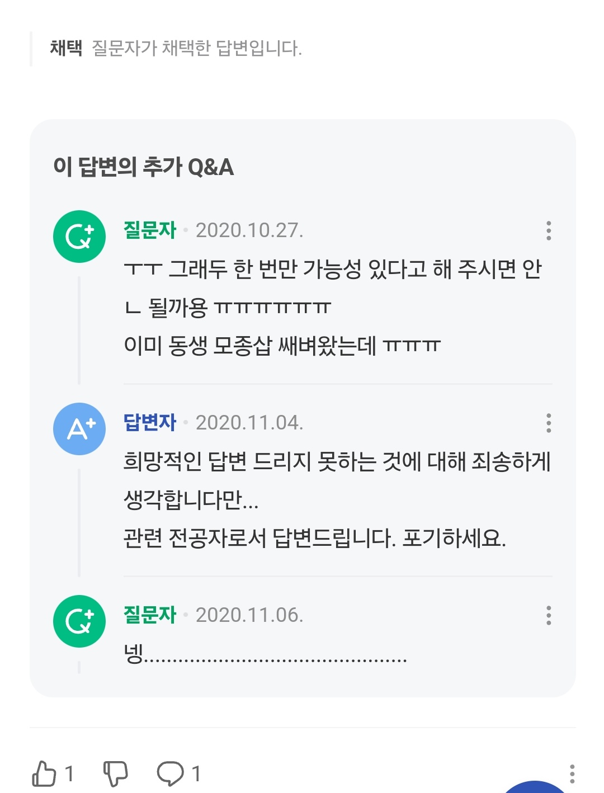Click the date 2020.10.27 next to 질문자
This screenshot has width=604, height=793.
coord(251,232)
